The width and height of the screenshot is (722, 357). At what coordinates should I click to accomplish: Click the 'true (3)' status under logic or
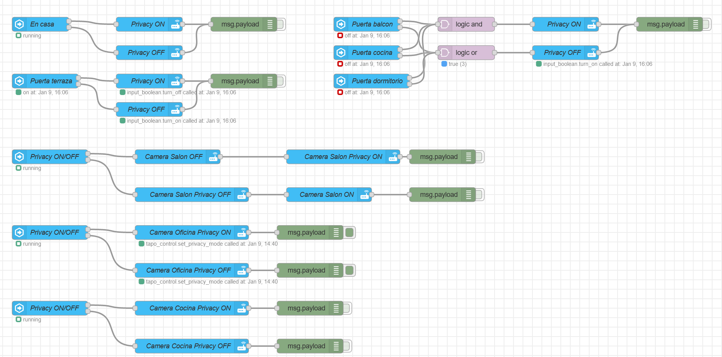457,64
